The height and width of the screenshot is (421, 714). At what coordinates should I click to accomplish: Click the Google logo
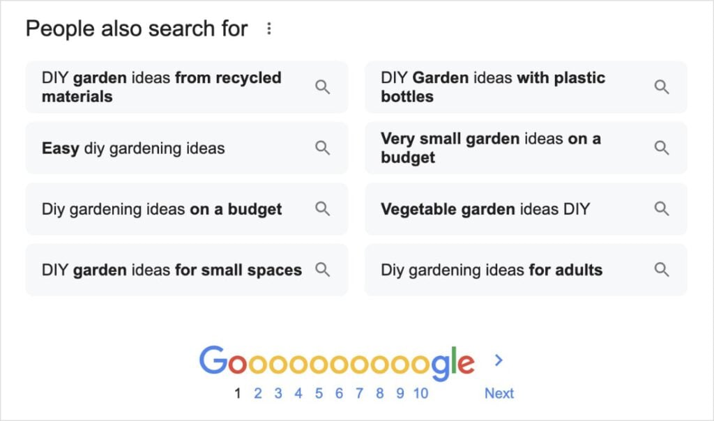(337, 360)
